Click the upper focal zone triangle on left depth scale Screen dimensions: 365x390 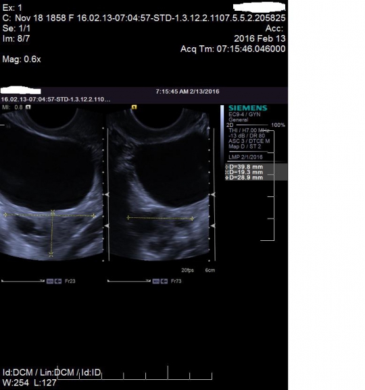[107, 194]
